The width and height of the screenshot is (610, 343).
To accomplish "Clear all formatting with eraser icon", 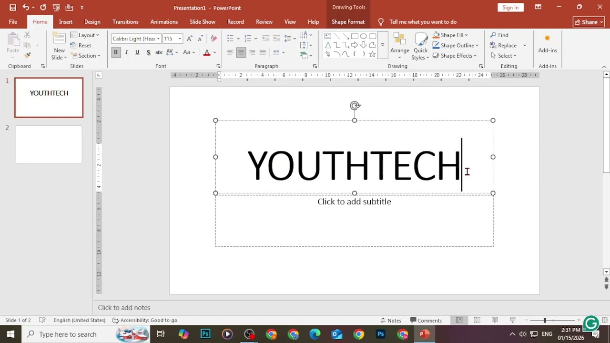I will [213, 39].
